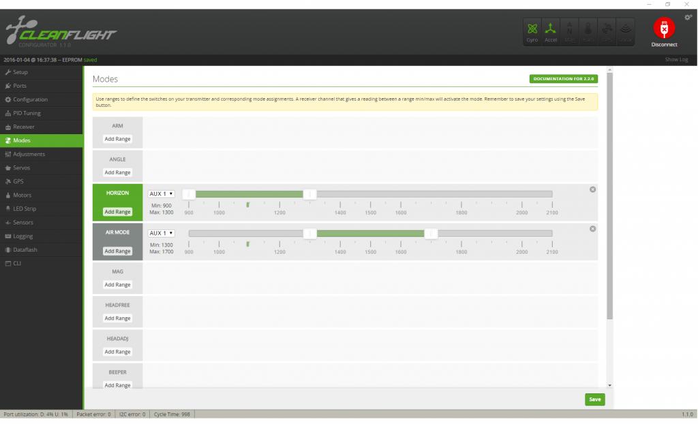Image resolution: width=698 pixels, height=424 pixels.
Task: Remove the HORIZON range with its X icon
Action: click(x=592, y=189)
